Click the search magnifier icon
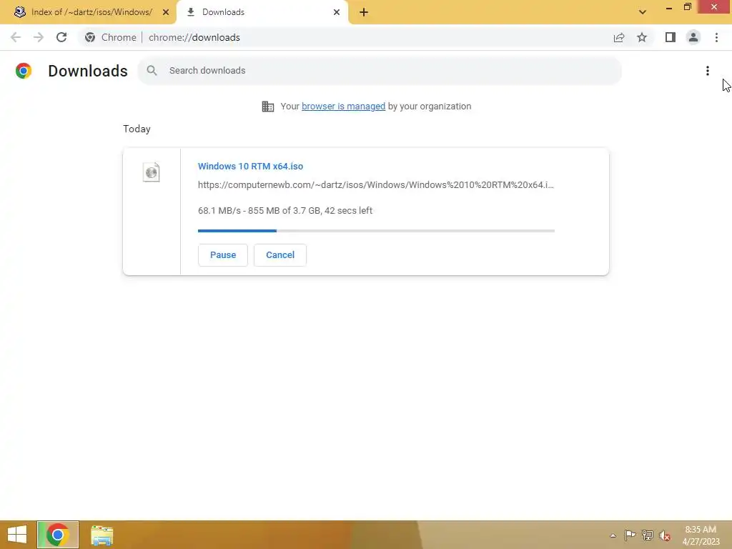 [x=152, y=71]
